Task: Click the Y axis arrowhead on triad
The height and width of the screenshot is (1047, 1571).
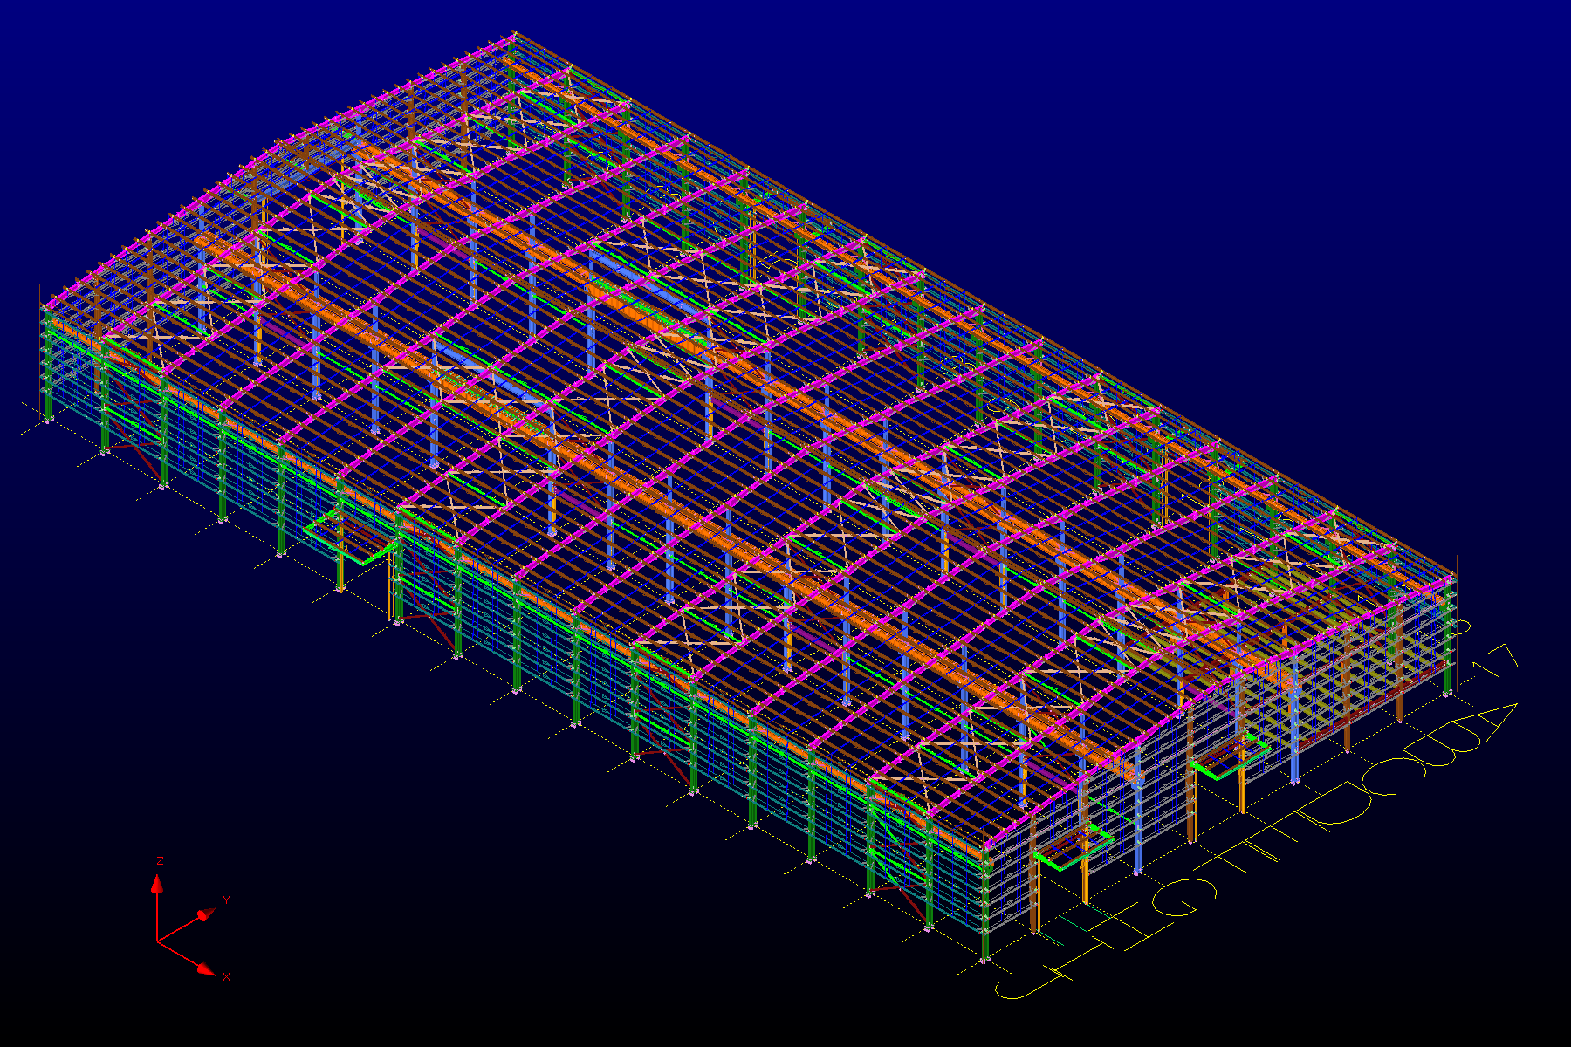Action: pyautogui.click(x=205, y=914)
